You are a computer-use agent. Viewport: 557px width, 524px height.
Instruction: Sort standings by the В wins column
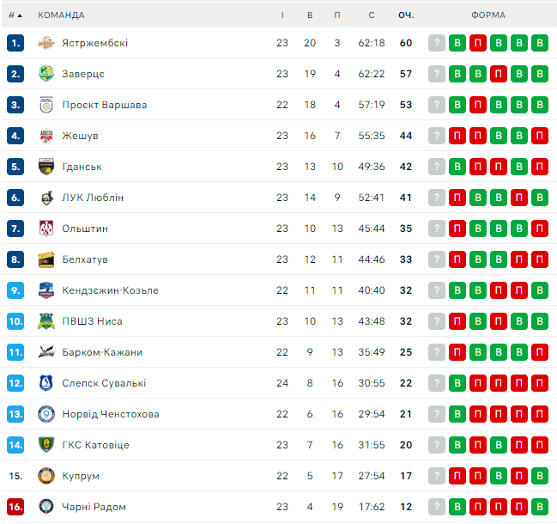pos(310,15)
